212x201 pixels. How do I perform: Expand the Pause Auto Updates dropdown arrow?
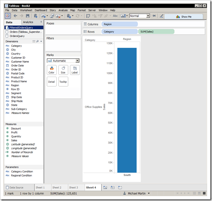[x=73, y=16]
